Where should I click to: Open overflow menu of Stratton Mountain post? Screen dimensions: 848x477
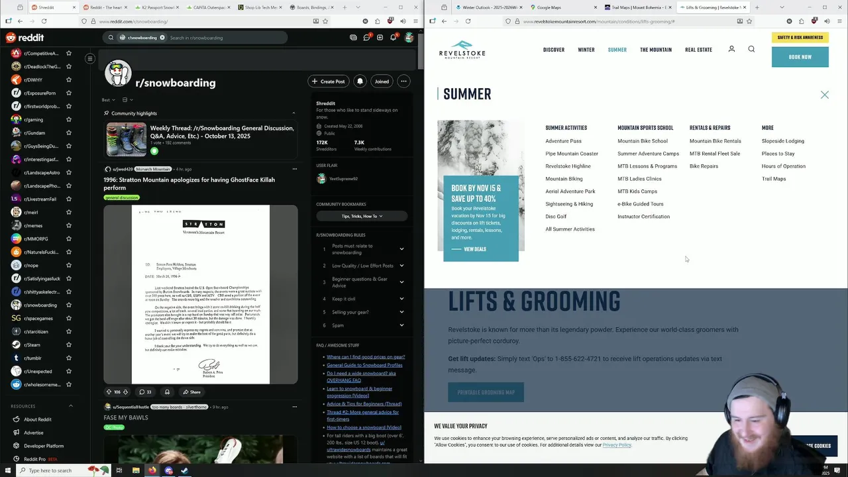(x=294, y=169)
